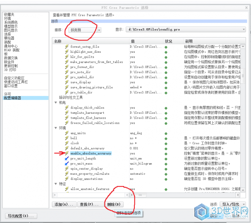
Task: Click lightning icon beside mass_property_calculate
Action: coord(67,174)
